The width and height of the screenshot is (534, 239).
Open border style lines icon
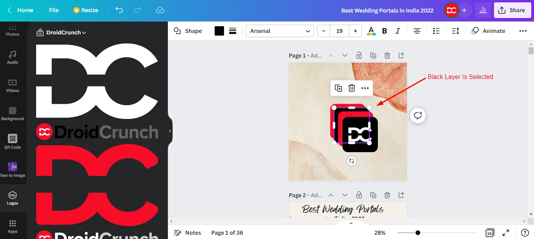point(233,31)
